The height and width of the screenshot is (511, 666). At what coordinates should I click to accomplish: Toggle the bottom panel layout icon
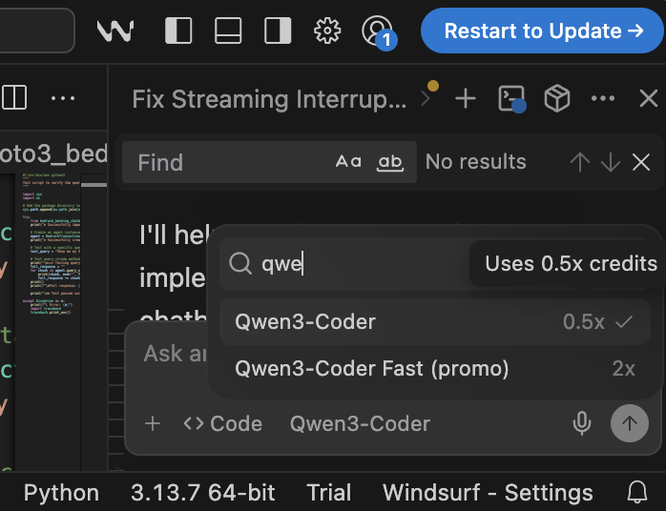(x=228, y=31)
